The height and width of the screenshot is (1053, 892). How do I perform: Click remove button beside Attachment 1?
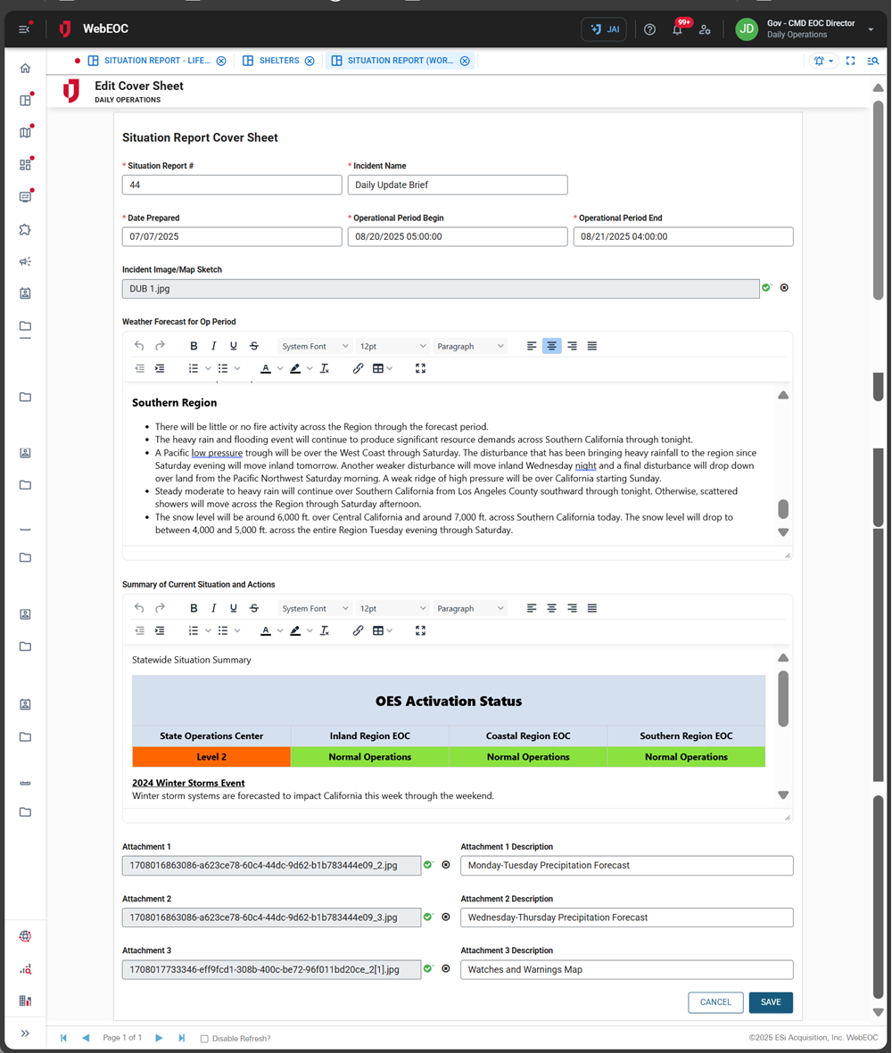(446, 865)
